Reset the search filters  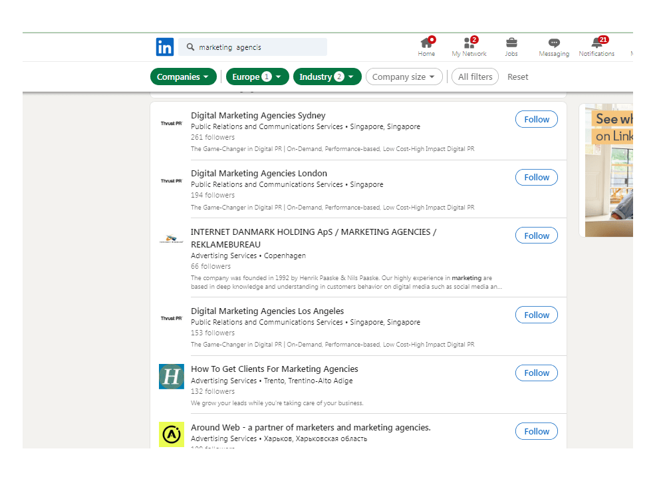pos(518,77)
